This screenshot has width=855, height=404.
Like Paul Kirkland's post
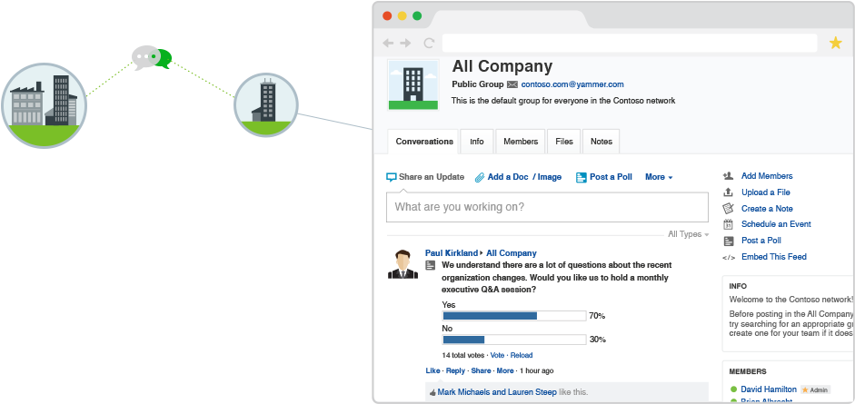[x=432, y=370]
